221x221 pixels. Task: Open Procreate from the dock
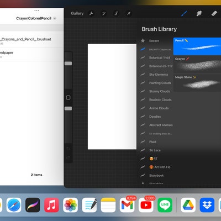pyautogui.click(x=33, y=205)
